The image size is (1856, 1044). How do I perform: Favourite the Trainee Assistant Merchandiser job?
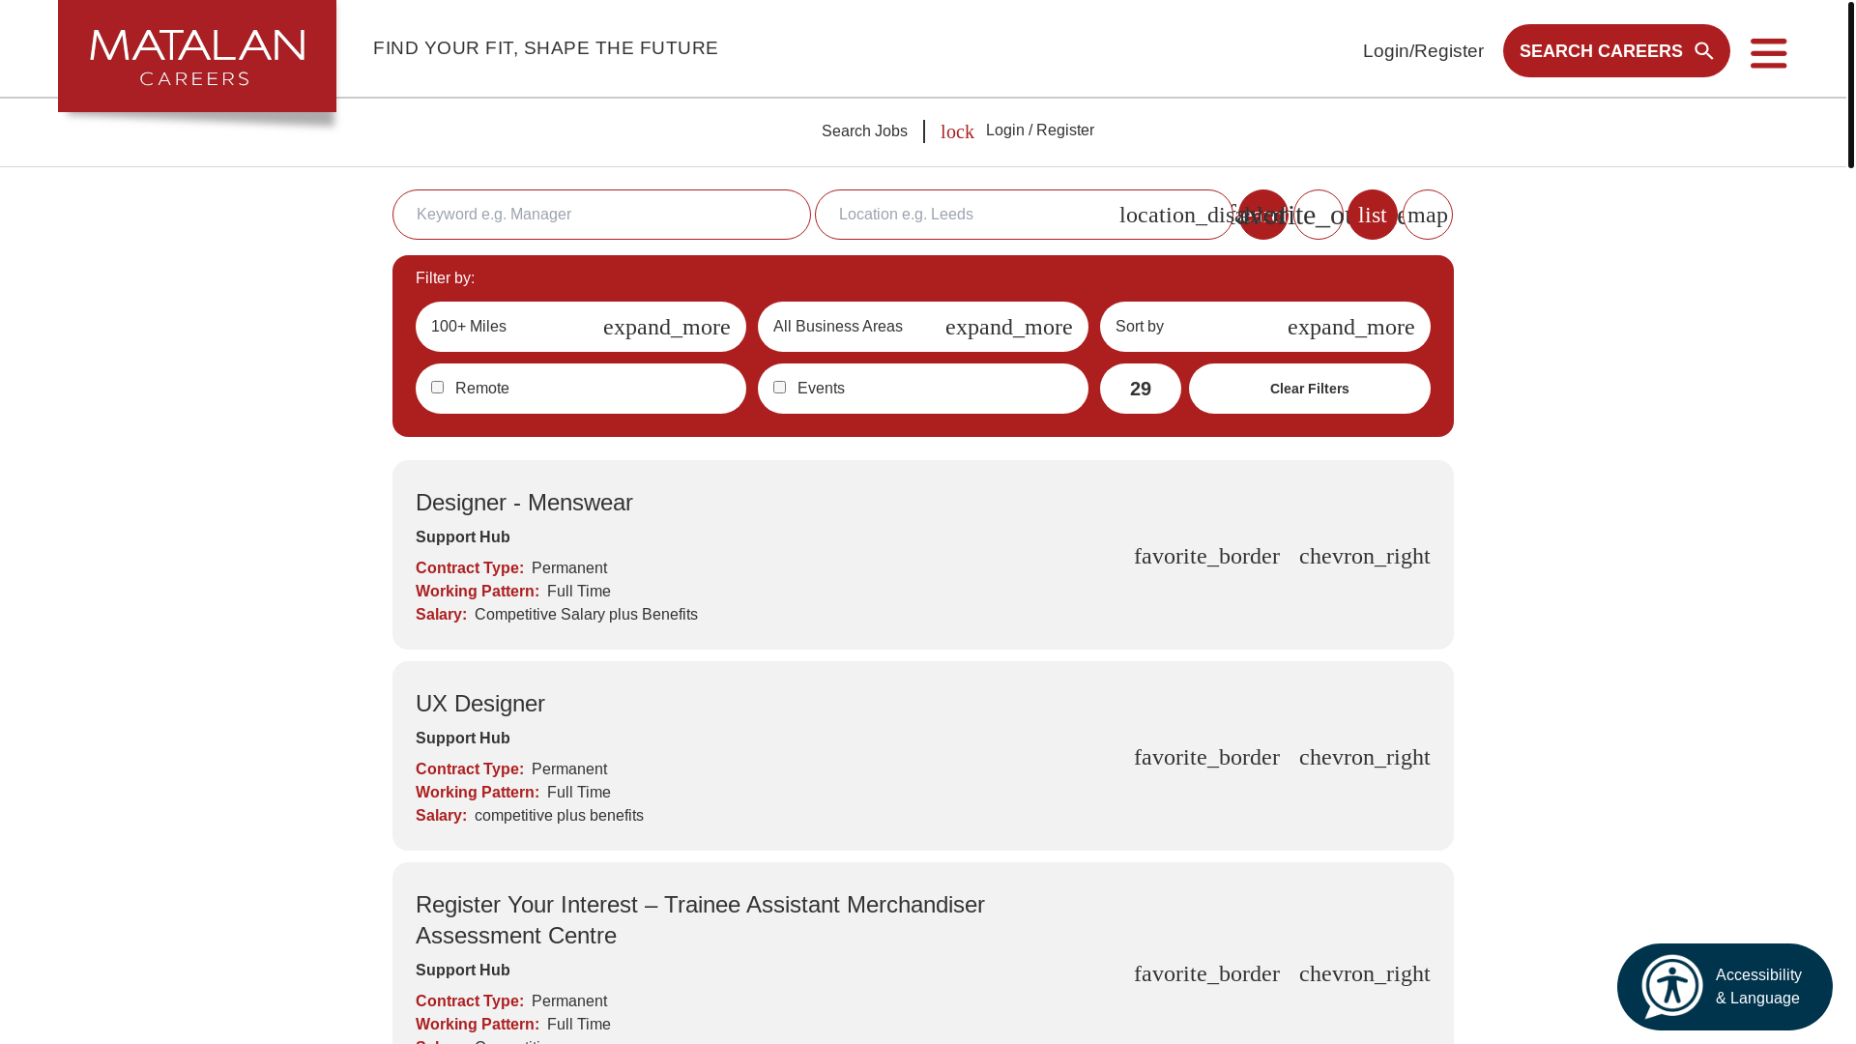coord(1206,973)
